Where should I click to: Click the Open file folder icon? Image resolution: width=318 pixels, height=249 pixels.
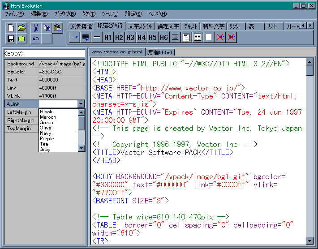pyautogui.click(x=21, y=28)
